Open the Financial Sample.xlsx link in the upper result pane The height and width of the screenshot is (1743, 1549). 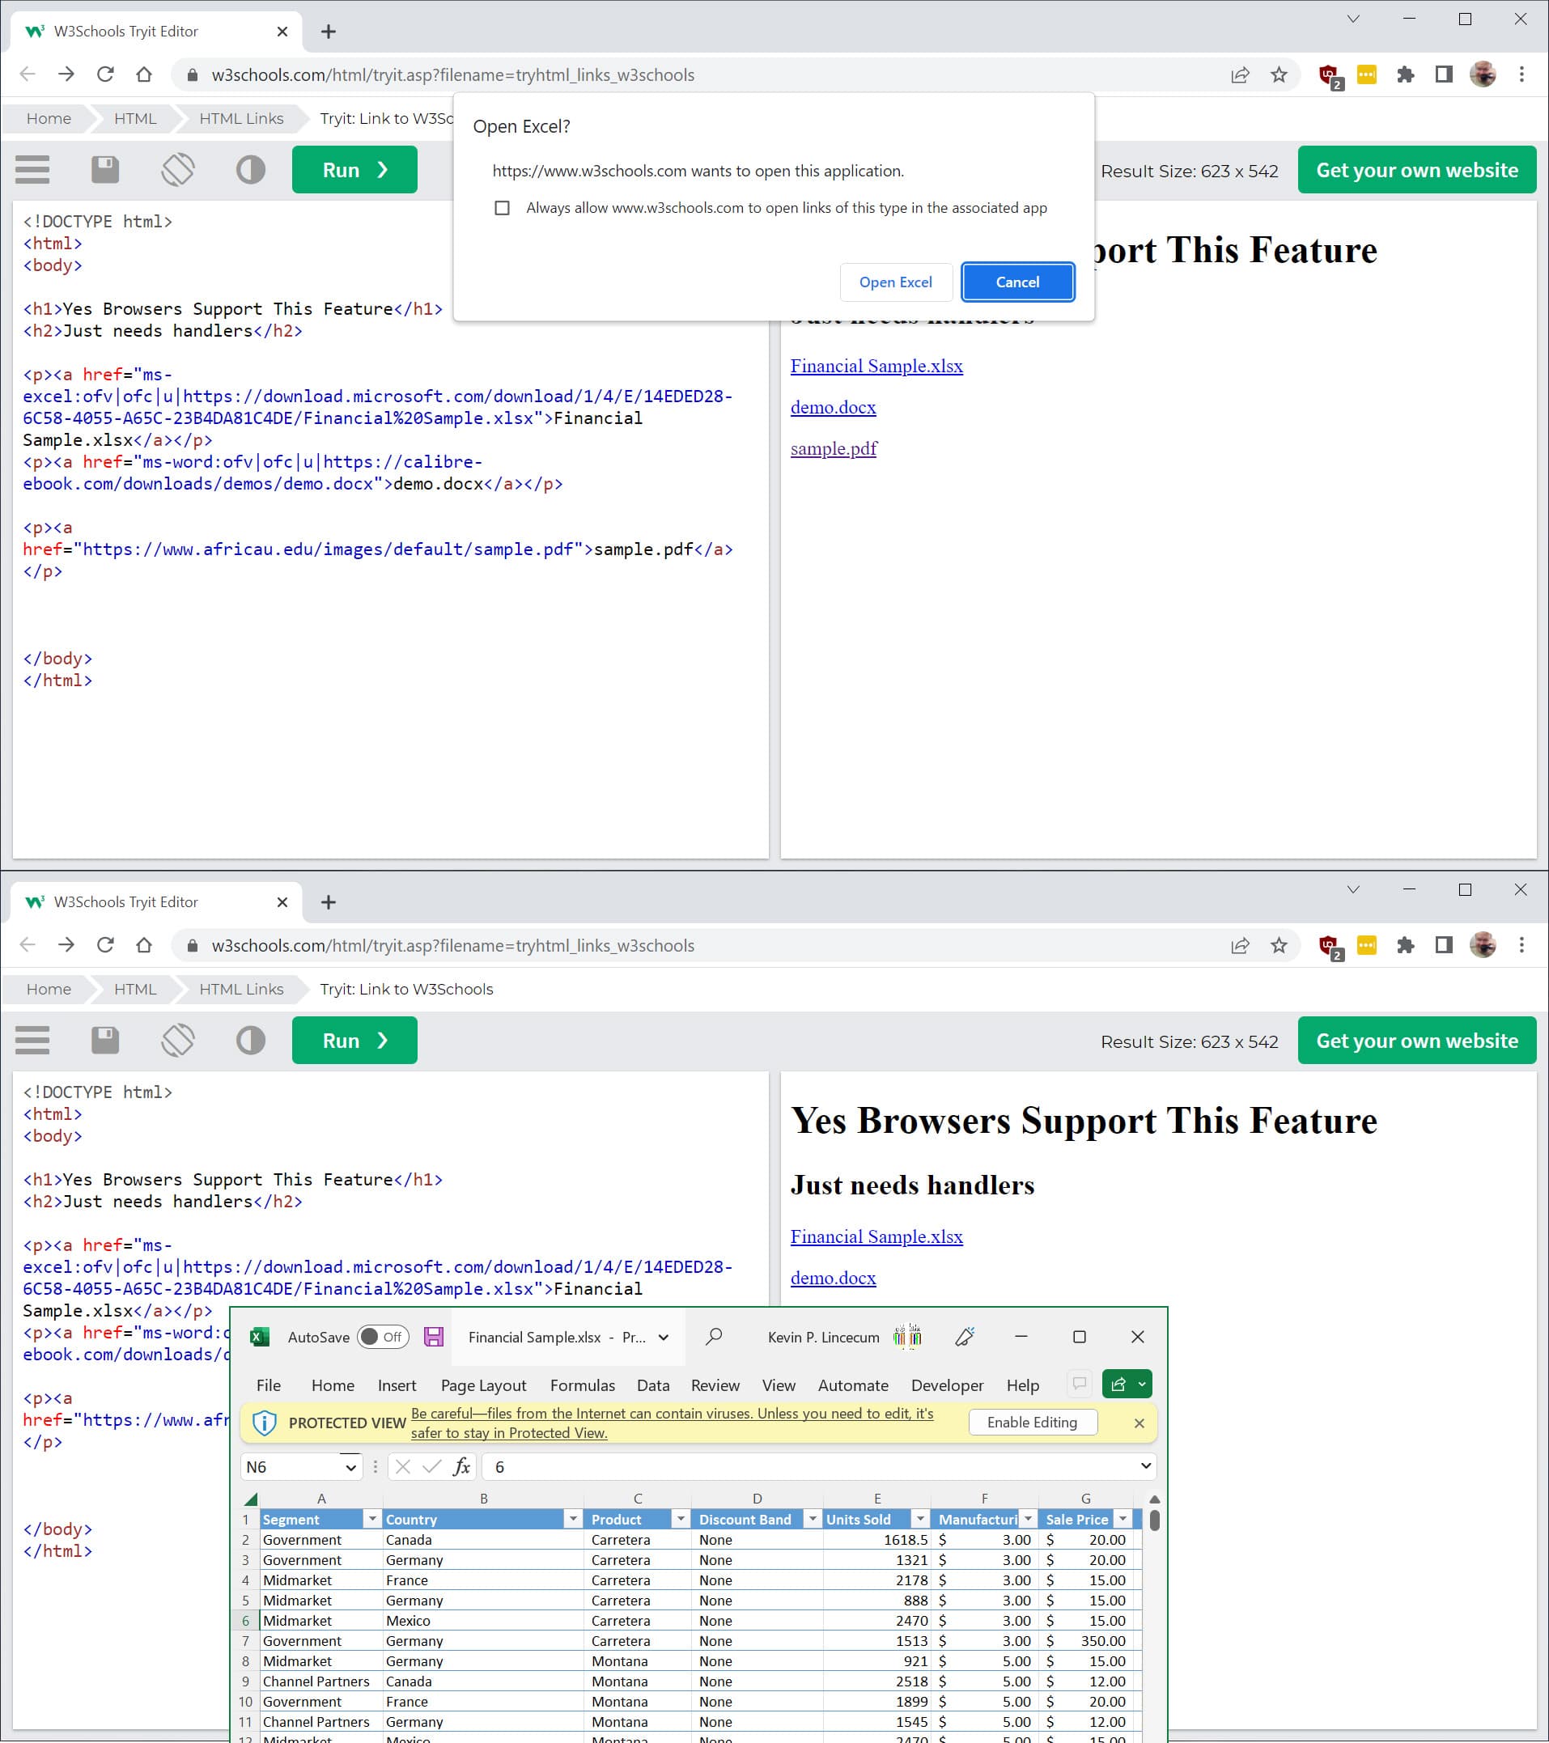point(876,366)
